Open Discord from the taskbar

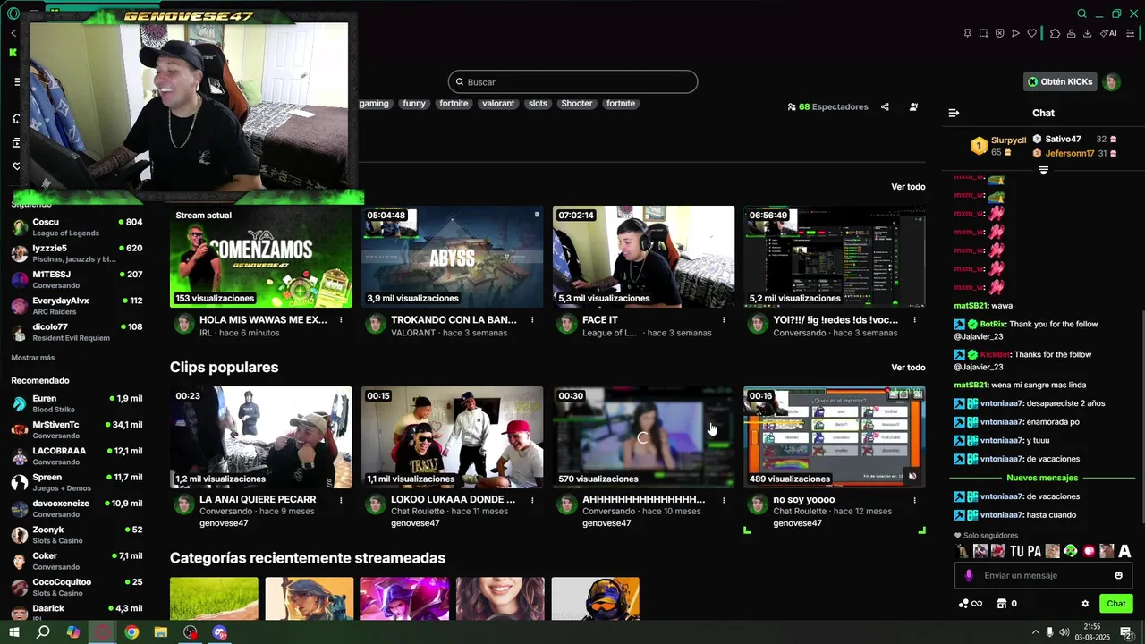pyautogui.click(x=220, y=632)
